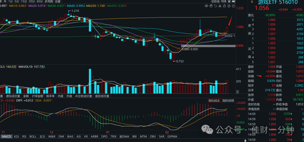This screenshot has width=304, height=142.
Task: Click the MA455: 0.983 legend label
Action: click(x=116, y=6)
